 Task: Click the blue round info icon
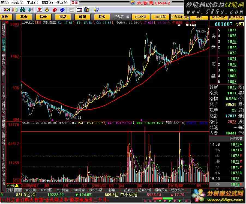(62, 10)
